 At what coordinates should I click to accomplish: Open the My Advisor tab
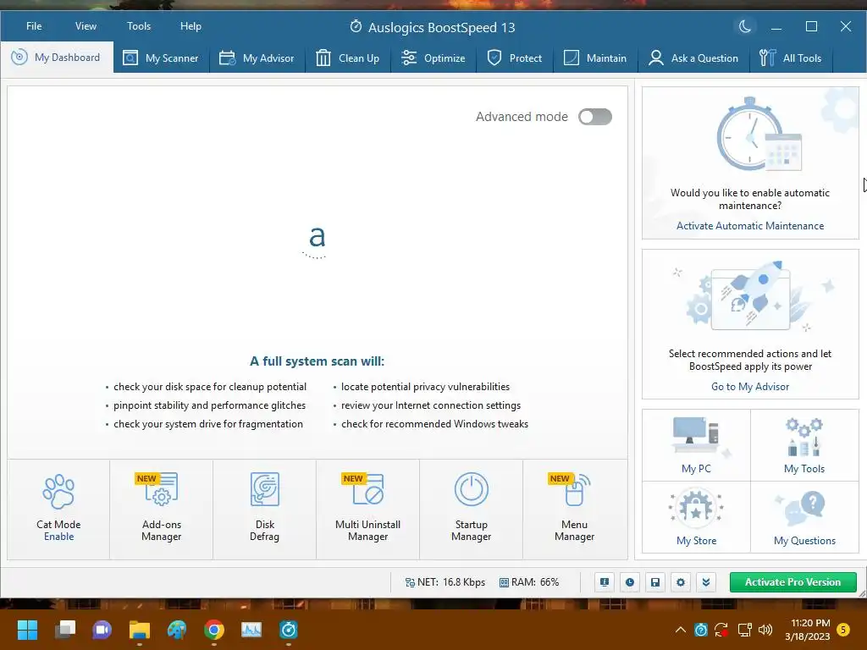257,58
